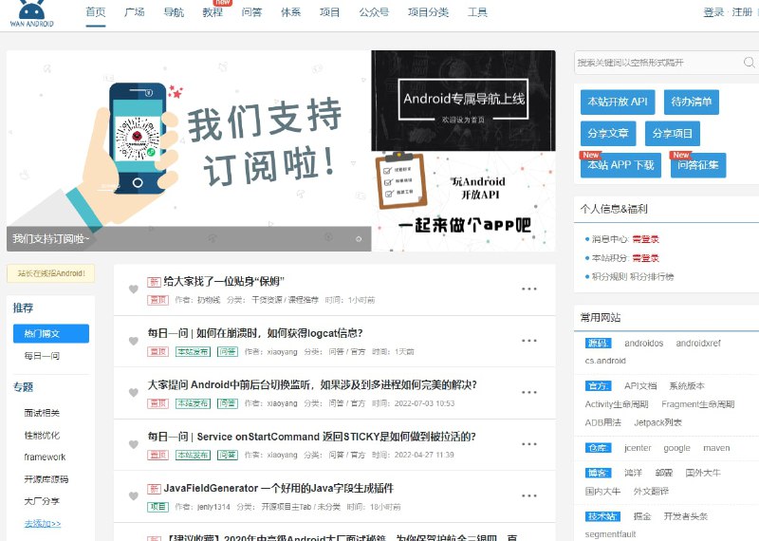Viewport: 759px width, 541px height.
Task: Click the search magnifier icon
Action: point(749,63)
